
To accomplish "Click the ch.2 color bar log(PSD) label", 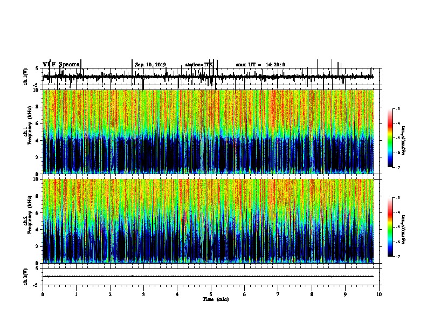I will pos(403,230).
